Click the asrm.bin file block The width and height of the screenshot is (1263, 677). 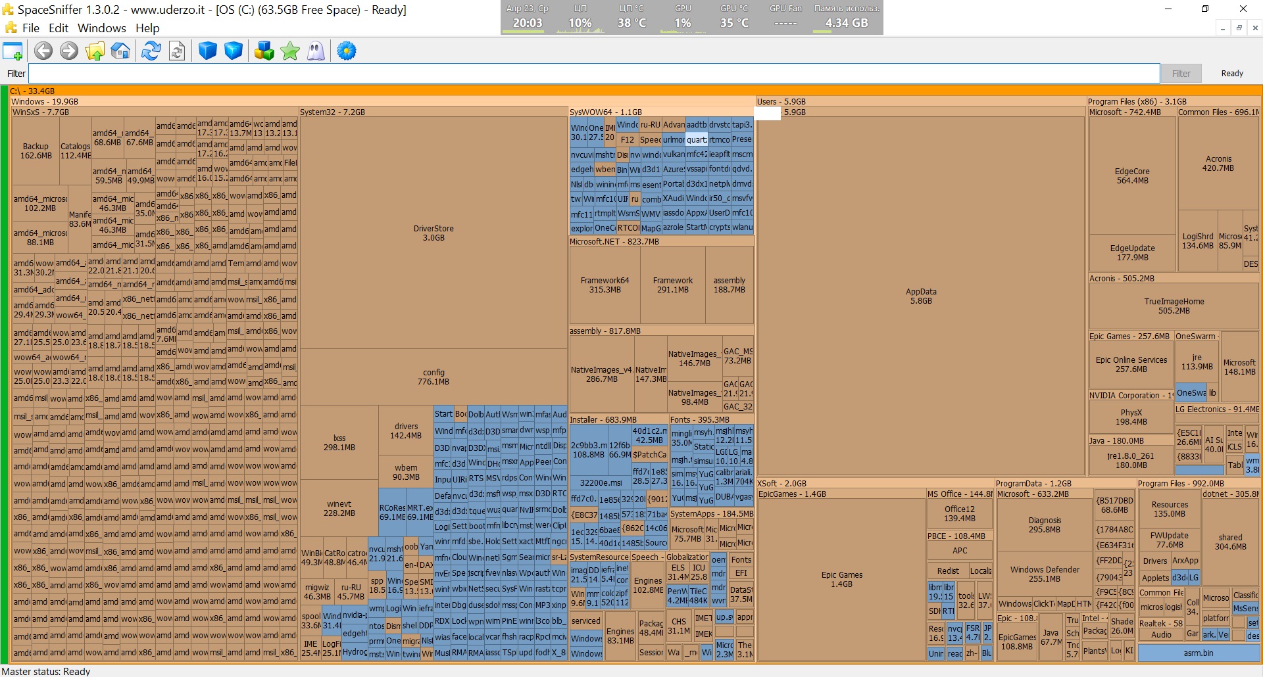click(x=1199, y=653)
